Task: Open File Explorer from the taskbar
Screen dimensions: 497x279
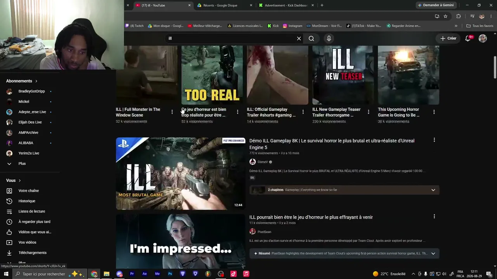Action: (106, 274)
